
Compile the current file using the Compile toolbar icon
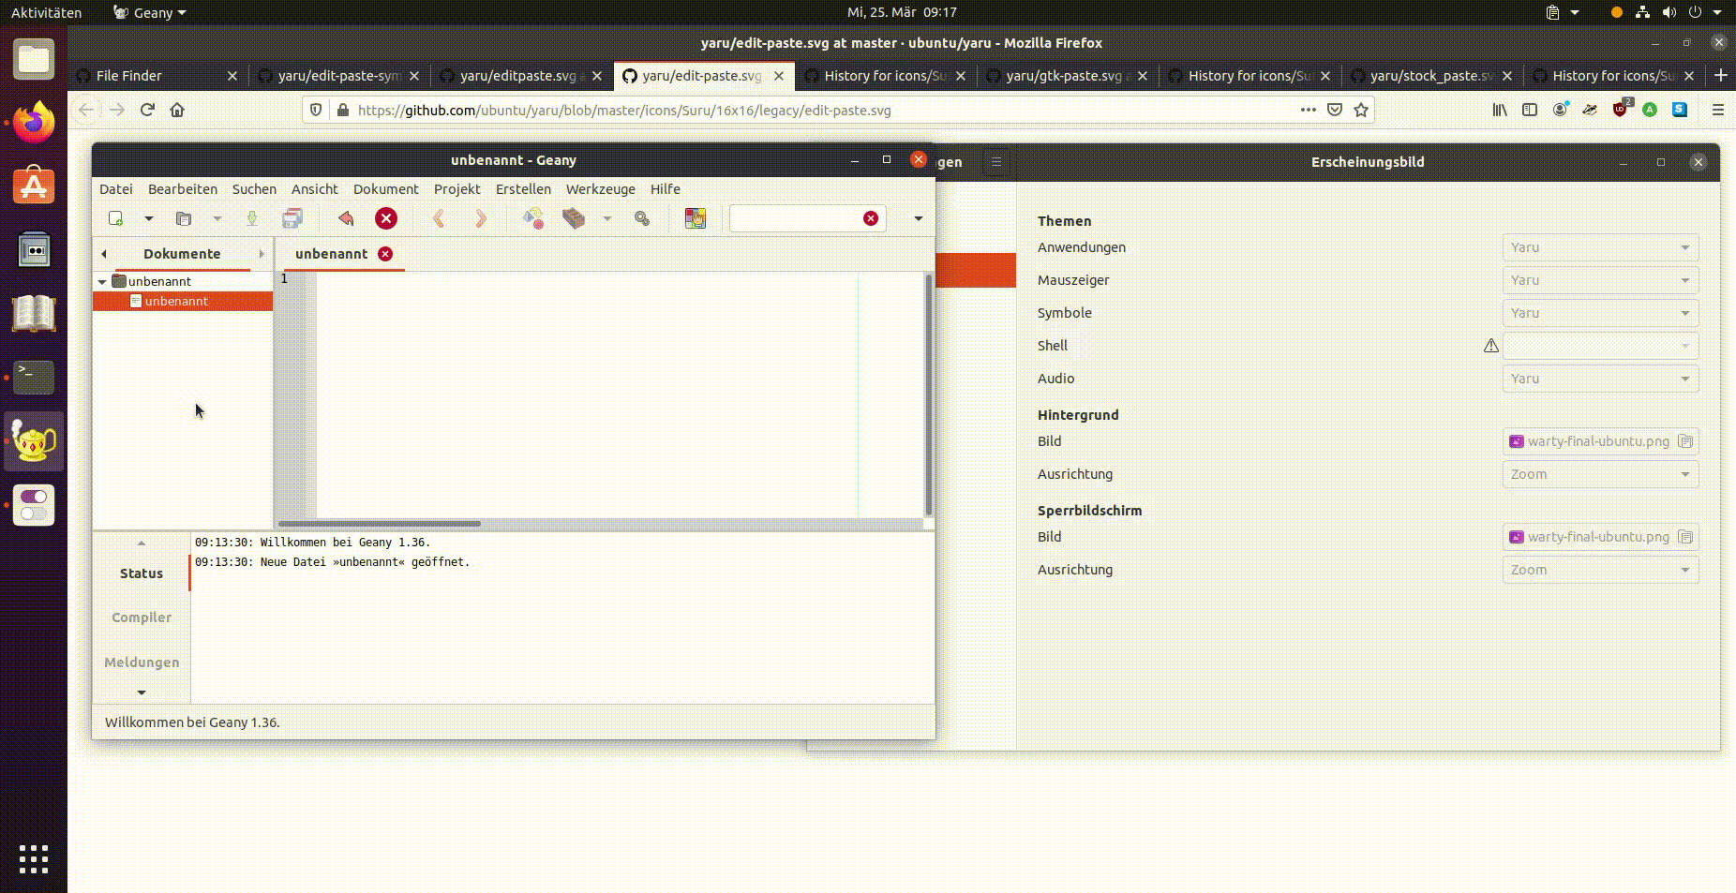533,218
